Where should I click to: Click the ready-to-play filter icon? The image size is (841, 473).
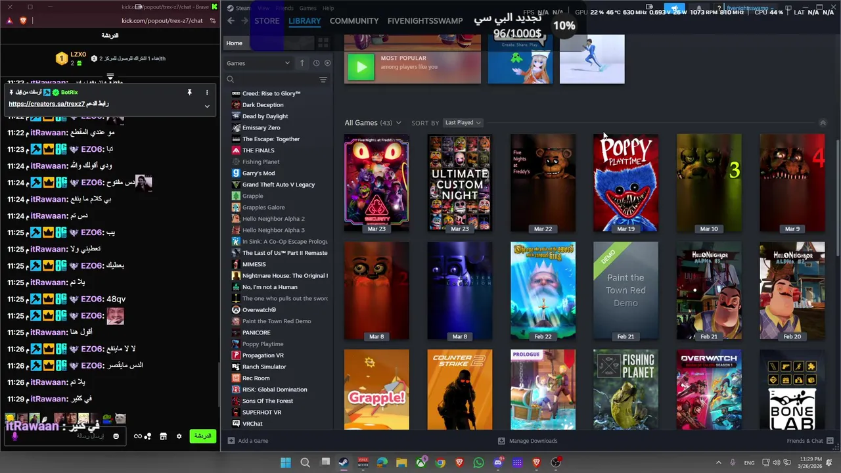pos(327,63)
